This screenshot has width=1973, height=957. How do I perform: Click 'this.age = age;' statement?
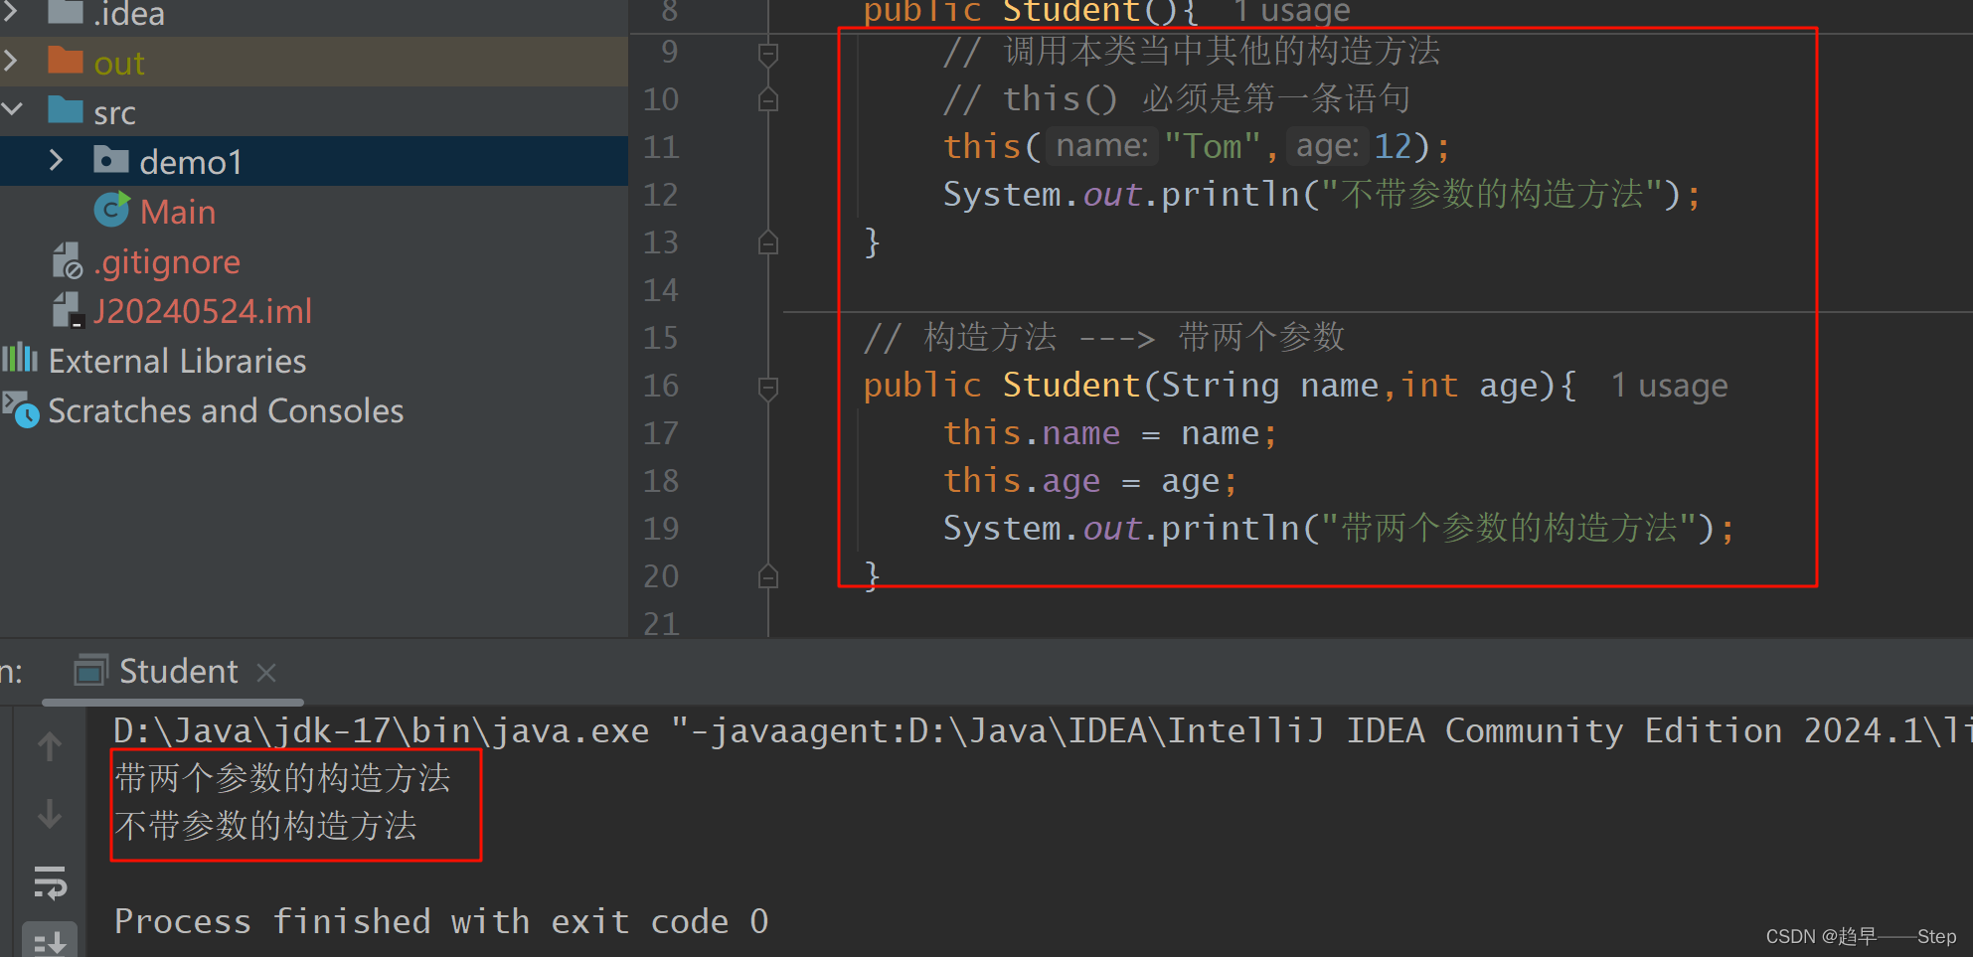coord(1090,481)
